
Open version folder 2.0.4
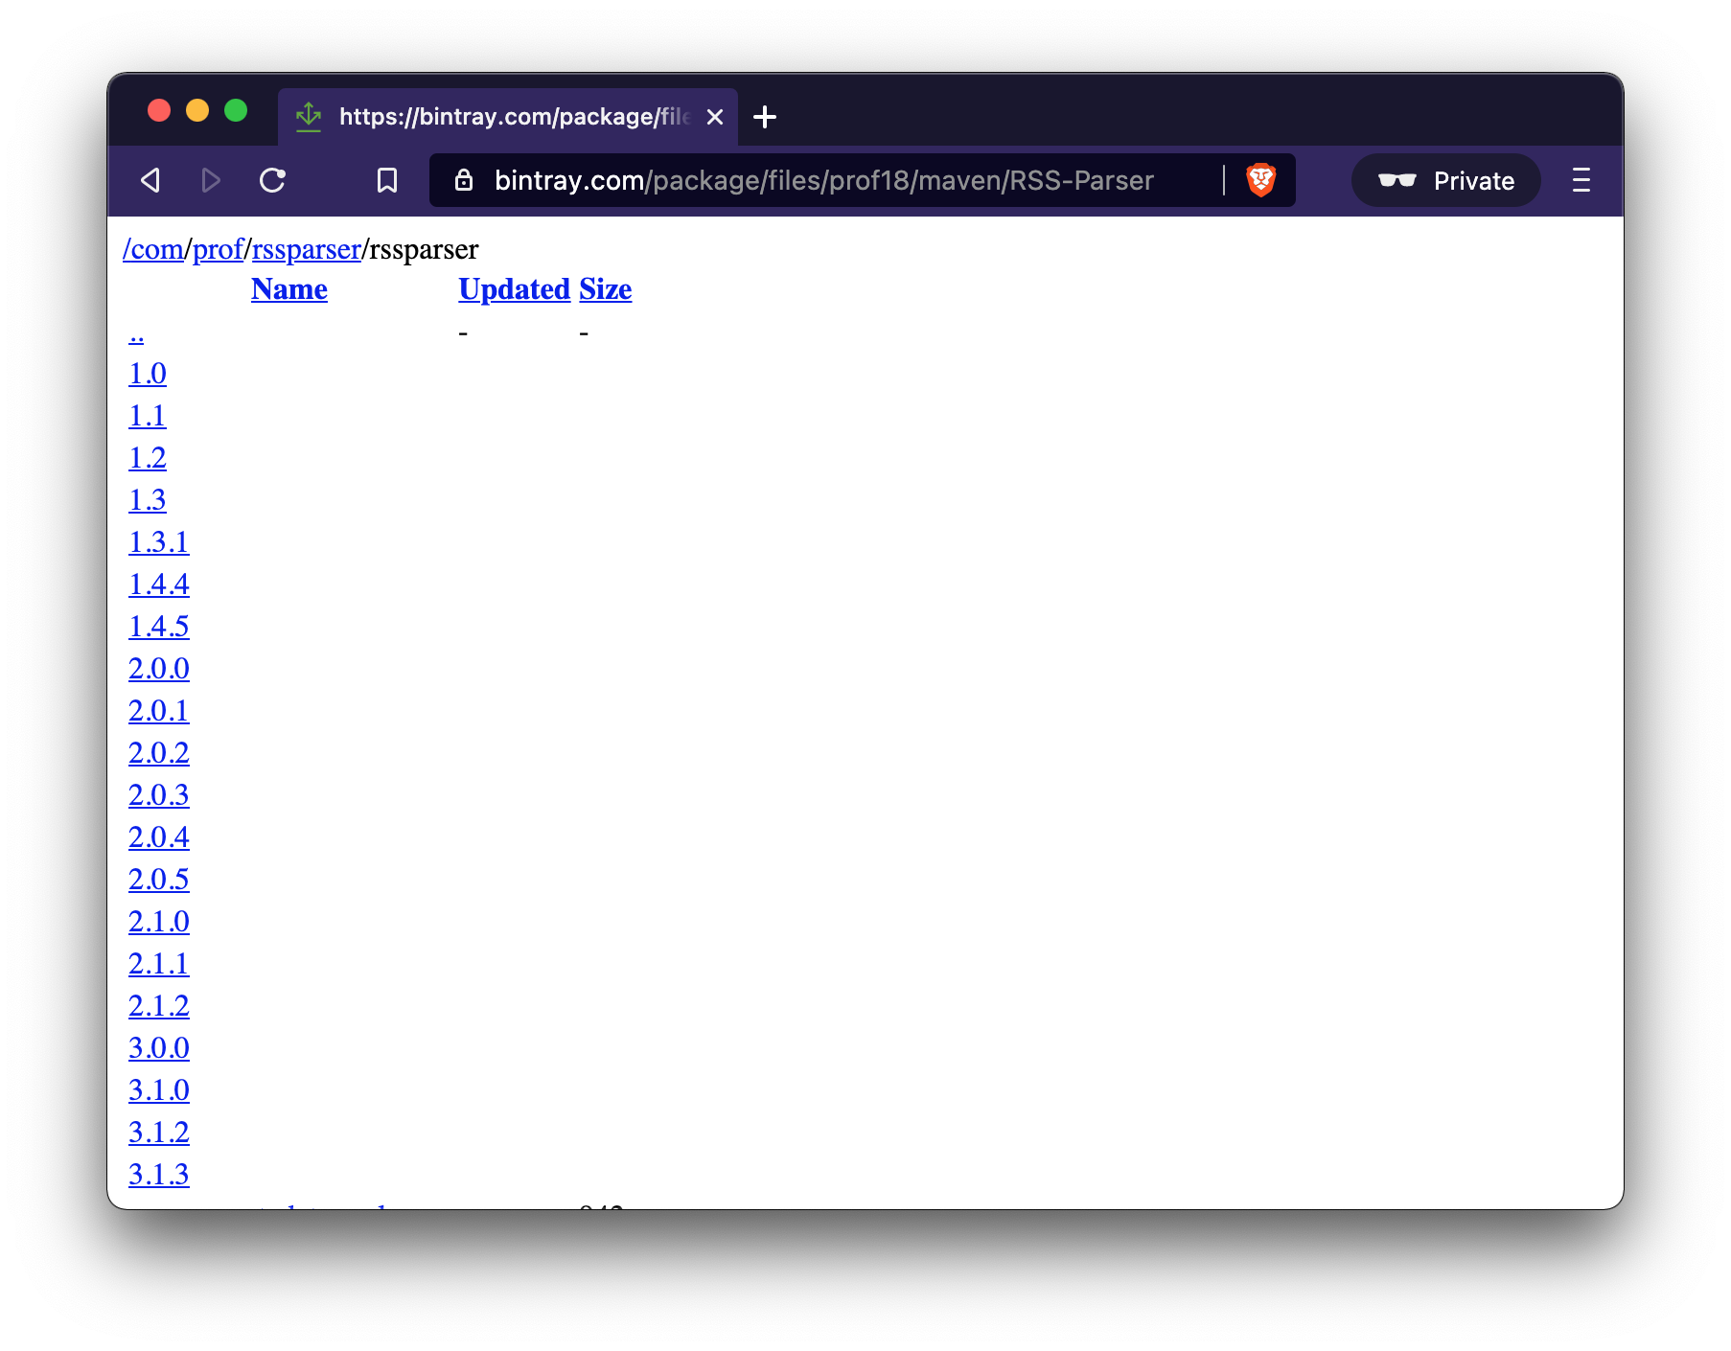coord(159,837)
